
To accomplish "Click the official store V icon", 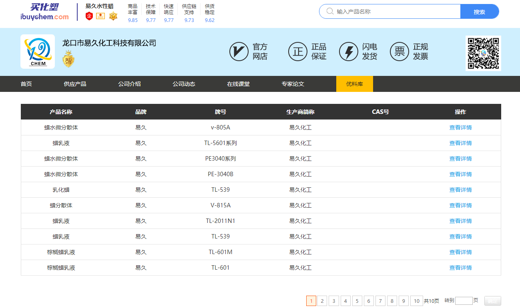I will coord(239,52).
